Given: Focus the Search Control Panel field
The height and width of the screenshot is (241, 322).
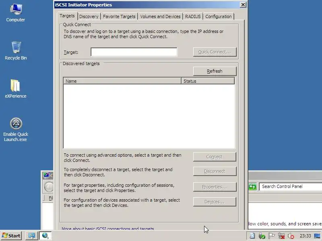Looking at the screenshot, I should (x=291, y=186).
